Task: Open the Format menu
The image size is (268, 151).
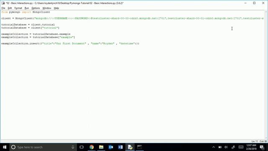Action: pyautogui.click(x=18, y=8)
